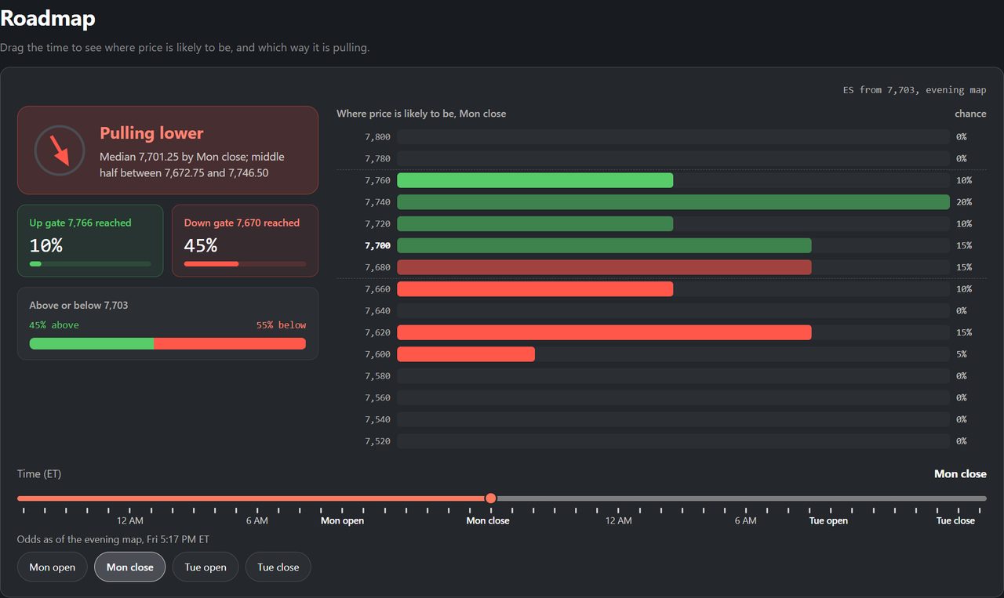
Task: Click the 5% chance value for 7,600
Action: (x=961, y=354)
